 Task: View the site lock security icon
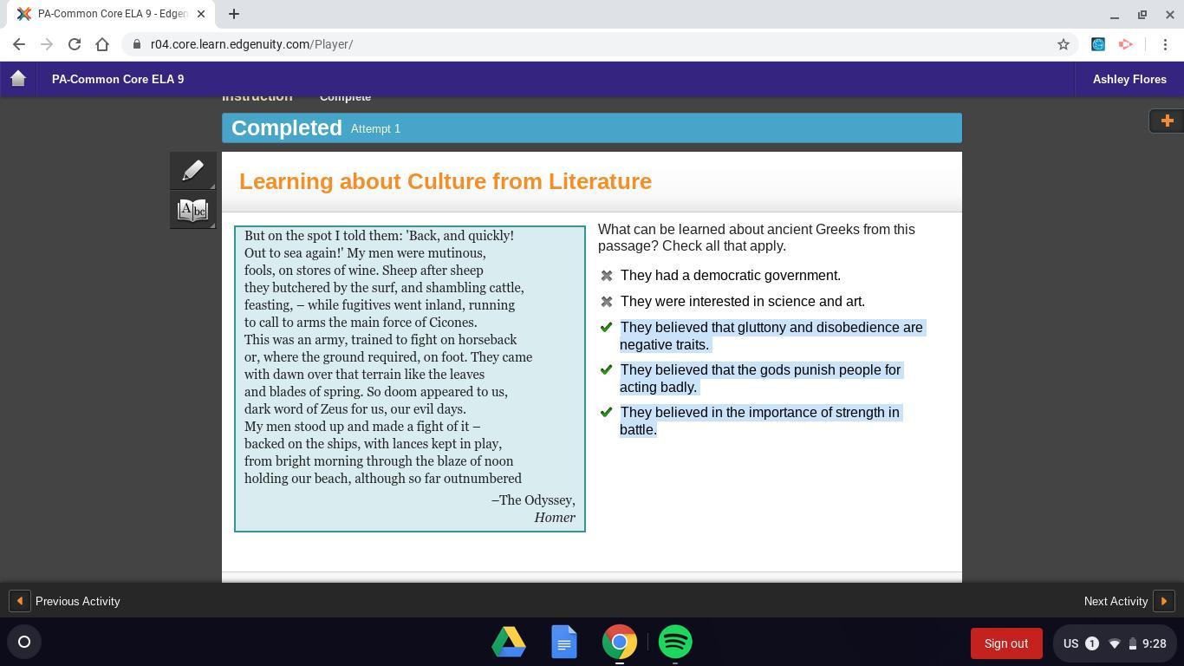137,44
